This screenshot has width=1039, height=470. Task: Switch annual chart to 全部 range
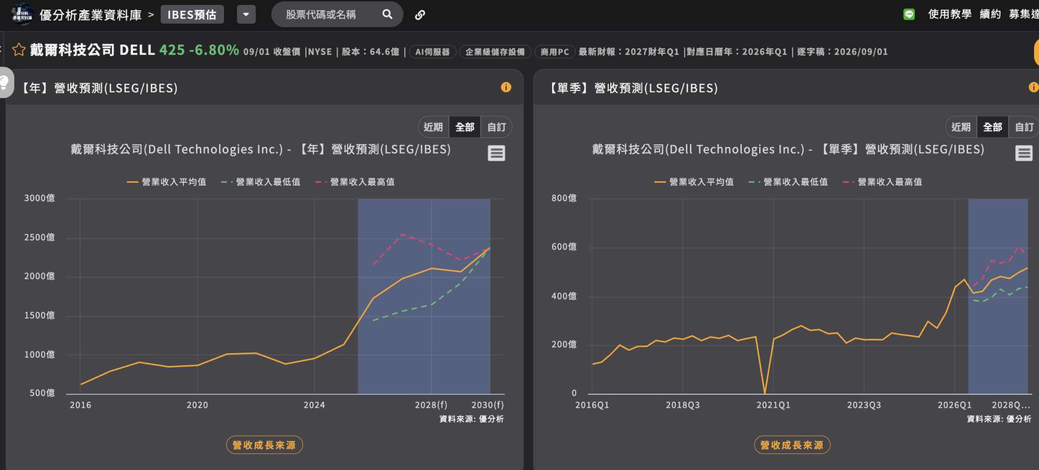coord(465,127)
